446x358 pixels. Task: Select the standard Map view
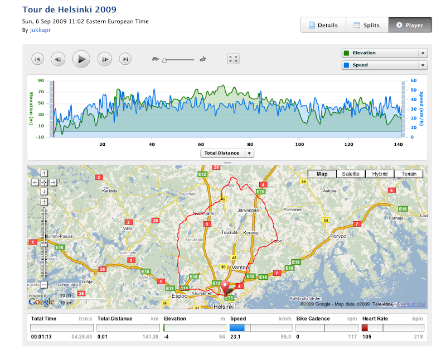(322, 174)
